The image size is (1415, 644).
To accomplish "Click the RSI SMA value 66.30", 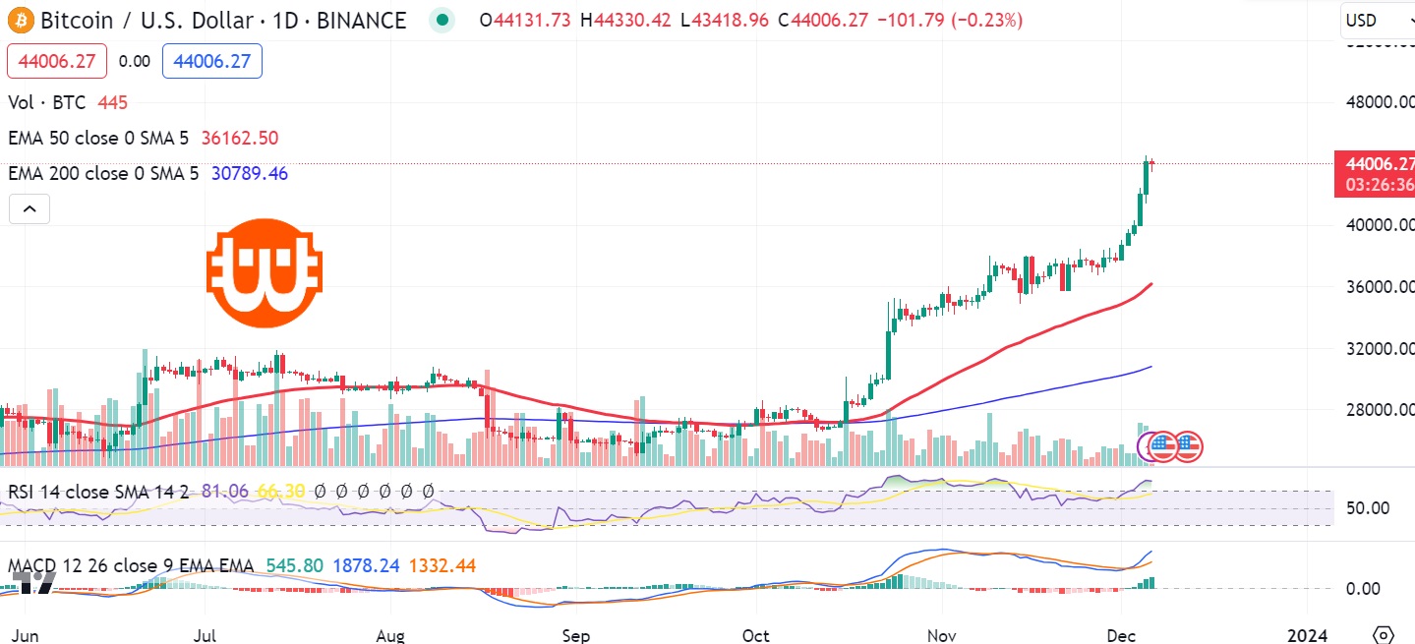I will pyautogui.click(x=279, y=491).
